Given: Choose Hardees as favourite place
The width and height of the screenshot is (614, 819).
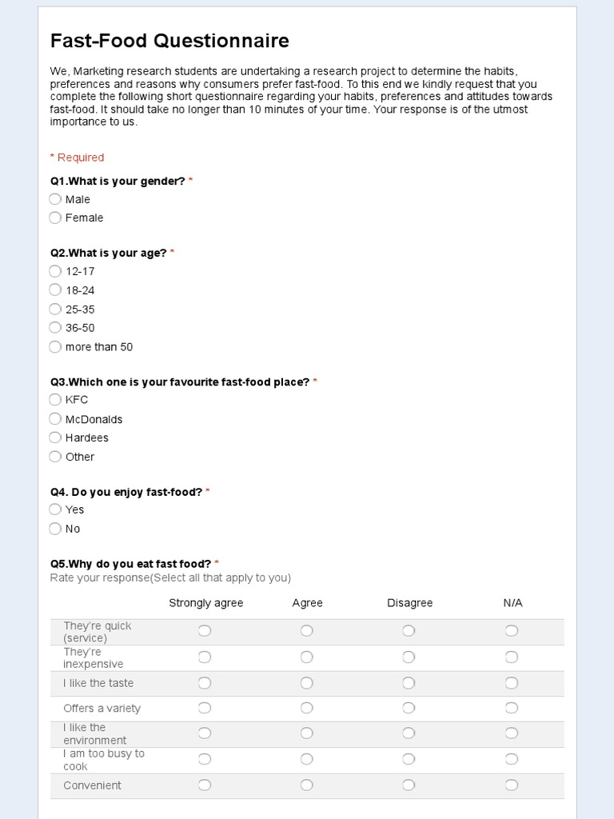Looking at the screenshot, I should point(55,437).
